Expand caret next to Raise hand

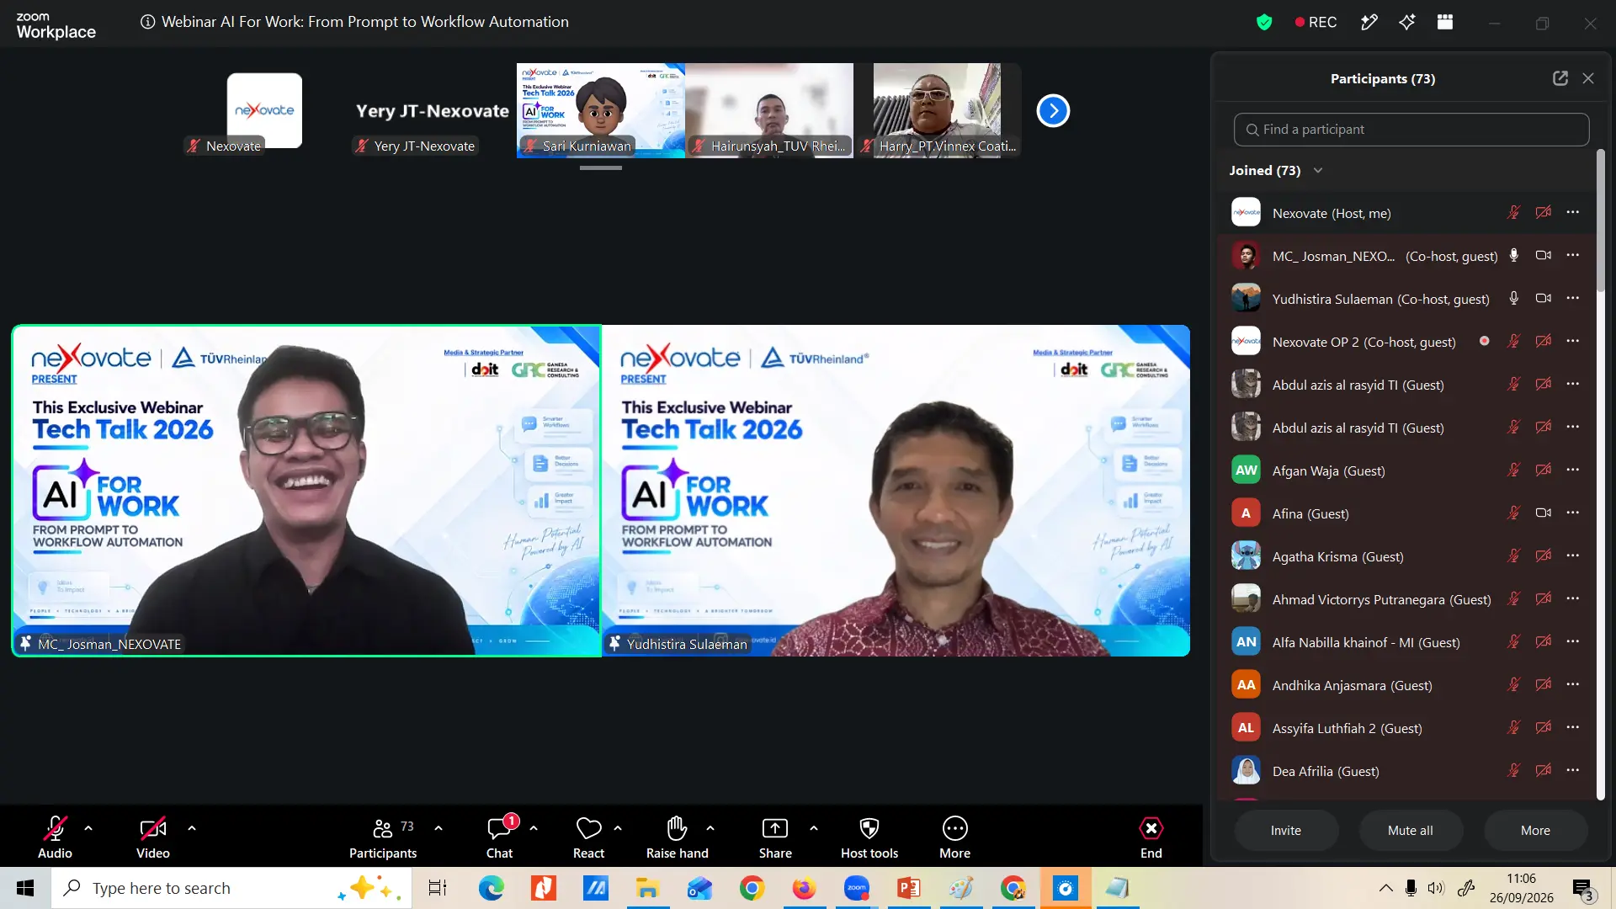710,828
